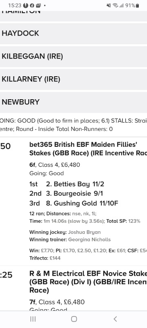Tap winning trainer Georgina Nicholls

pyautogui.click(x=89, y=239)
